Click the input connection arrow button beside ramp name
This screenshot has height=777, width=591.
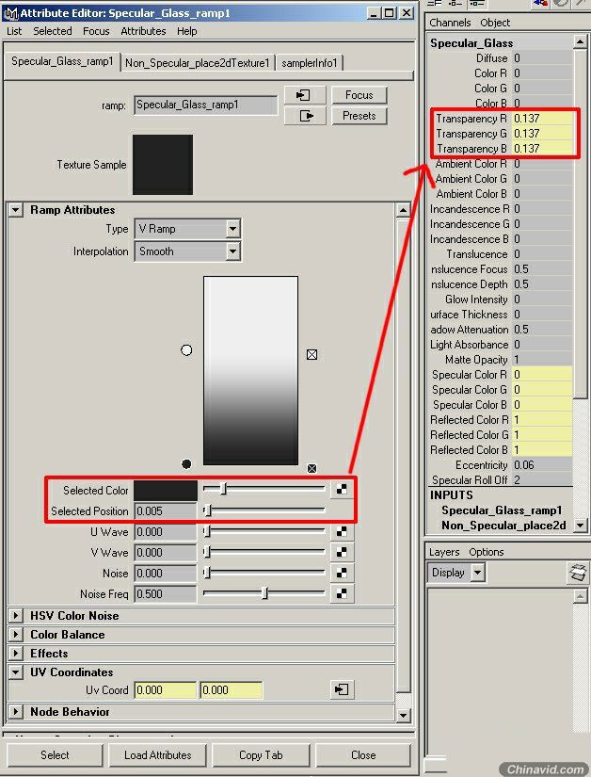[305, 94]
